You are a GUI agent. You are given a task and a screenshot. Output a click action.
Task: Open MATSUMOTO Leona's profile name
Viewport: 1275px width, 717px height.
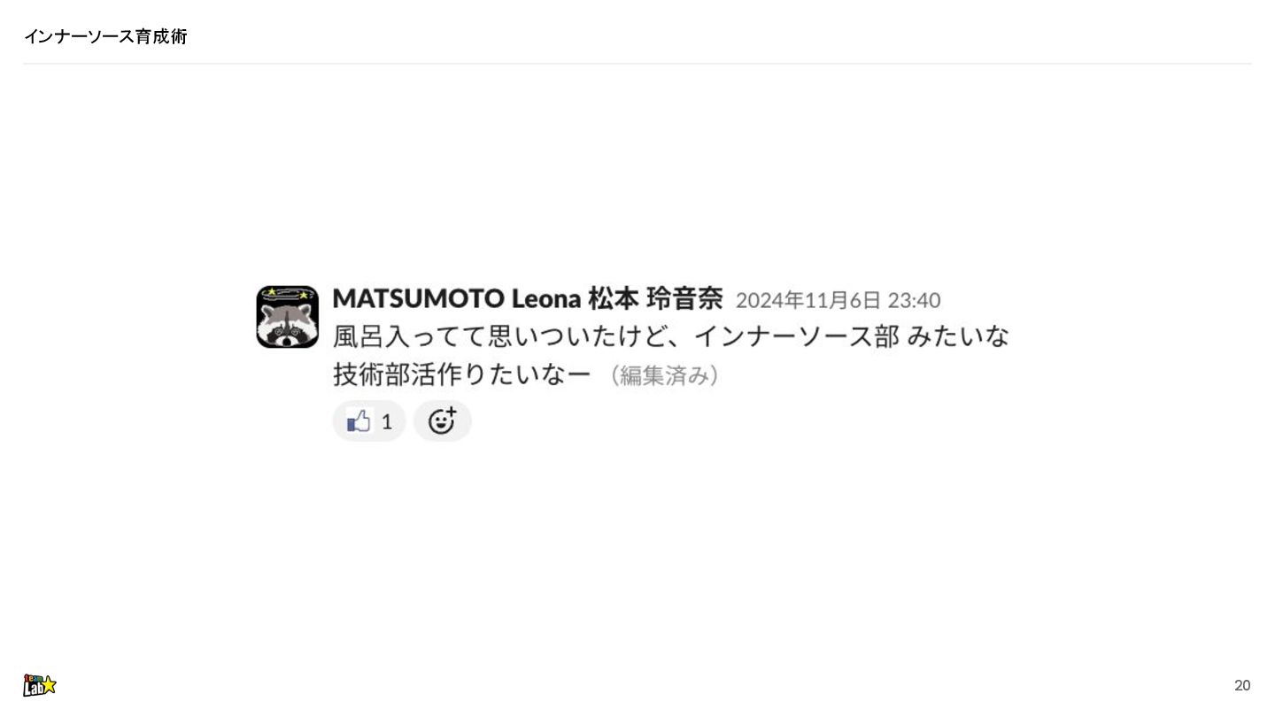456,299
